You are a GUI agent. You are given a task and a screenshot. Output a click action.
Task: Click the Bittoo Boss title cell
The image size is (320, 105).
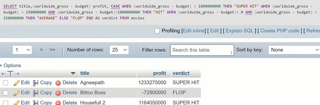click(93, 93)
